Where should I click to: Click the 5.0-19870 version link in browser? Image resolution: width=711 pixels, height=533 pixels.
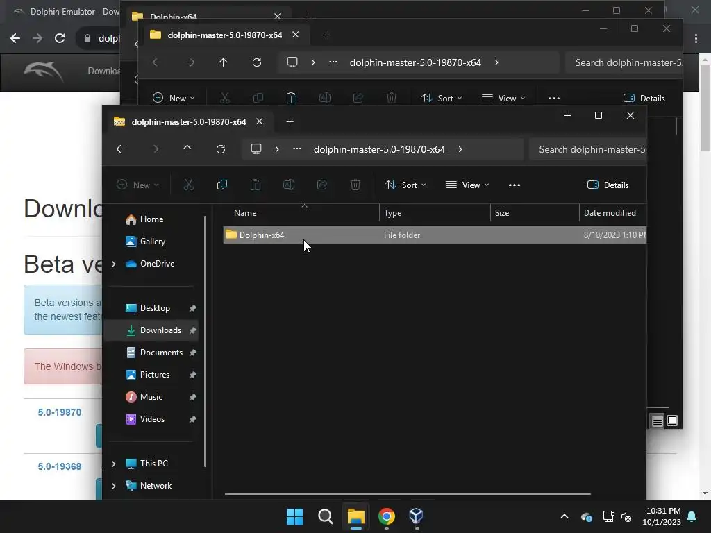[x=60, y=412]
